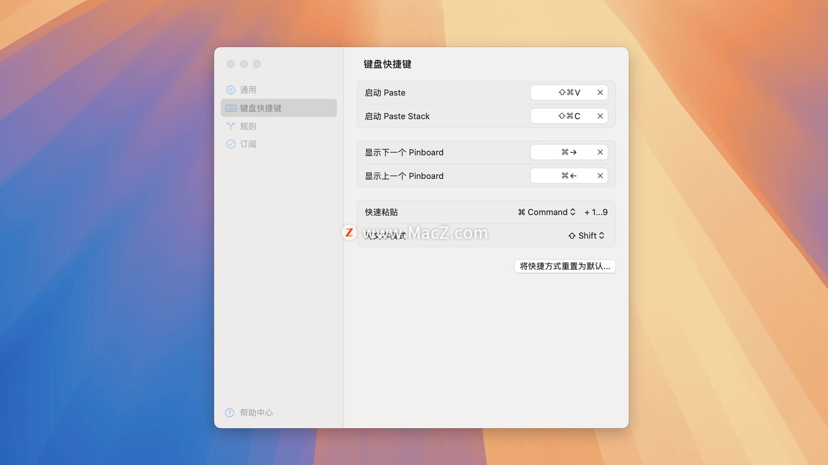Click the 键盘快捷键 page heading
828x465 pixels.
387,64
